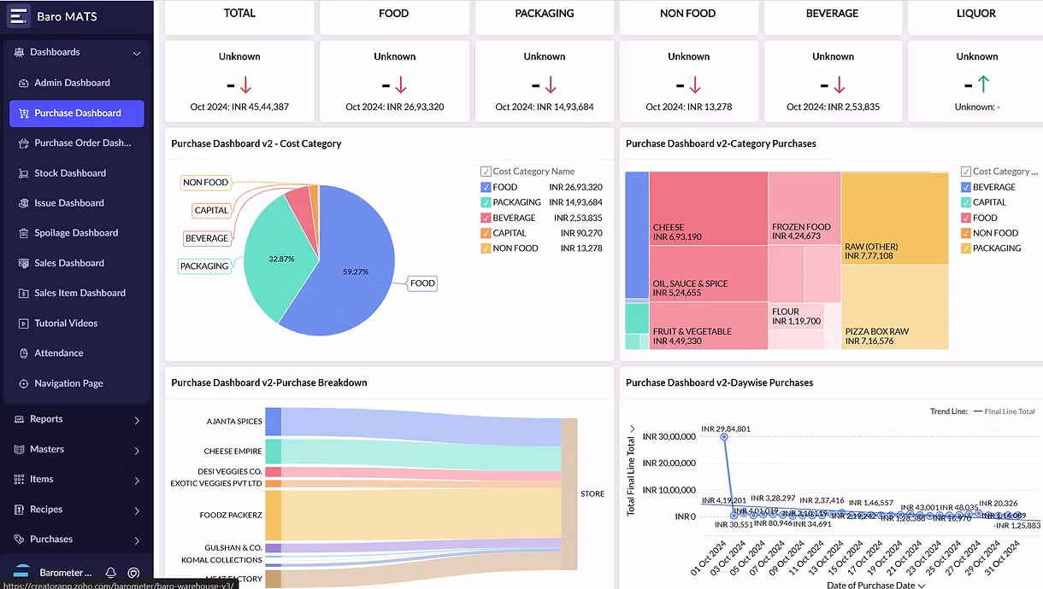Expand the Items sidebar section
This screenshot has width=1043, height=589.
137,480
